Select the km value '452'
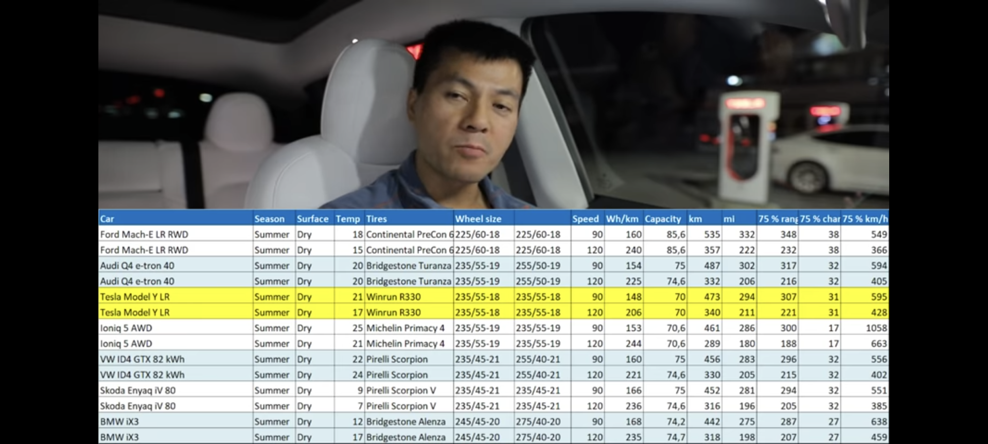Viewport: 988px width, 444px height. (x=712, y=391)
